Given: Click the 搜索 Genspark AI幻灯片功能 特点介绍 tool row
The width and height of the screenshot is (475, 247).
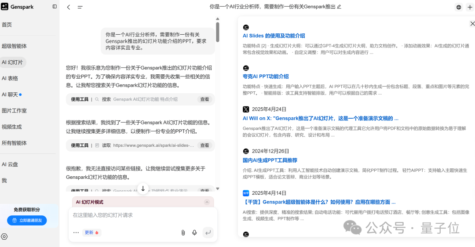Looking at the screenshot, I should pos(140,99).
